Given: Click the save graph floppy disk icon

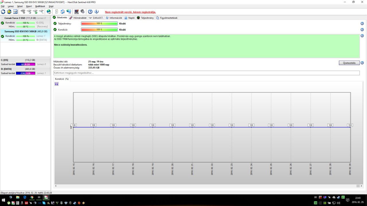Looking at the screenshot, I should [x=56, y=84].
